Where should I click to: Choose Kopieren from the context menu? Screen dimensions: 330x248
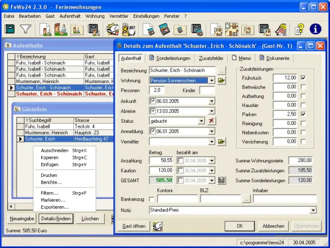point(50,157)
